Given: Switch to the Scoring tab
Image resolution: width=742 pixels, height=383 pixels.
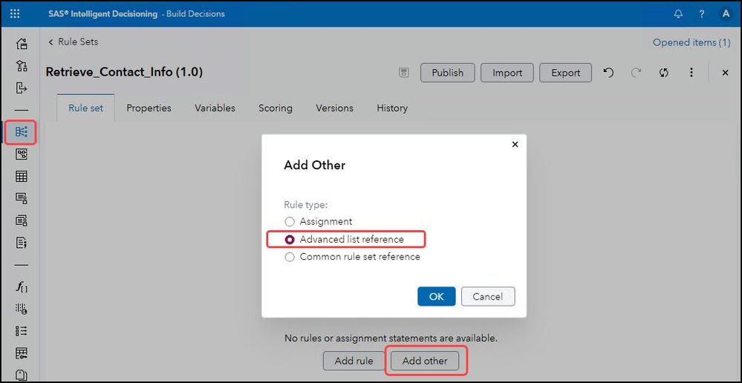Looking at the screenshot, I should [x=275, y=108].
